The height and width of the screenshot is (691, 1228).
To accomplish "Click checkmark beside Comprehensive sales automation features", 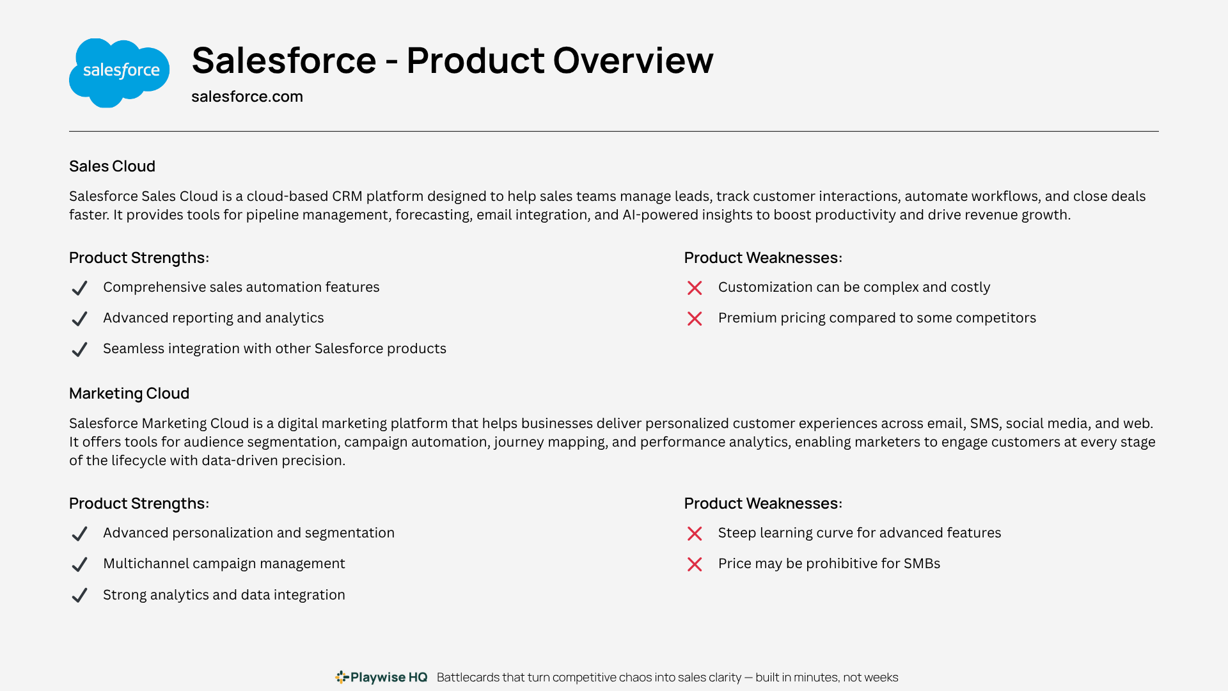I will tap(79, 288).
